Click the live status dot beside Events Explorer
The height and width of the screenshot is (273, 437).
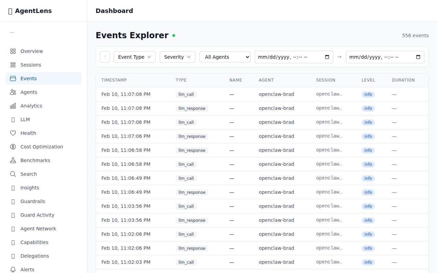[174, 35]
